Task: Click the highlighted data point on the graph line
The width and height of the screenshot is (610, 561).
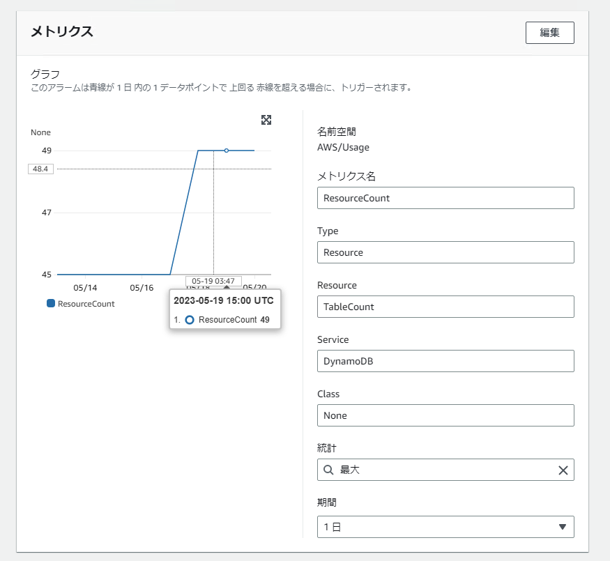Action: point(227,151)
